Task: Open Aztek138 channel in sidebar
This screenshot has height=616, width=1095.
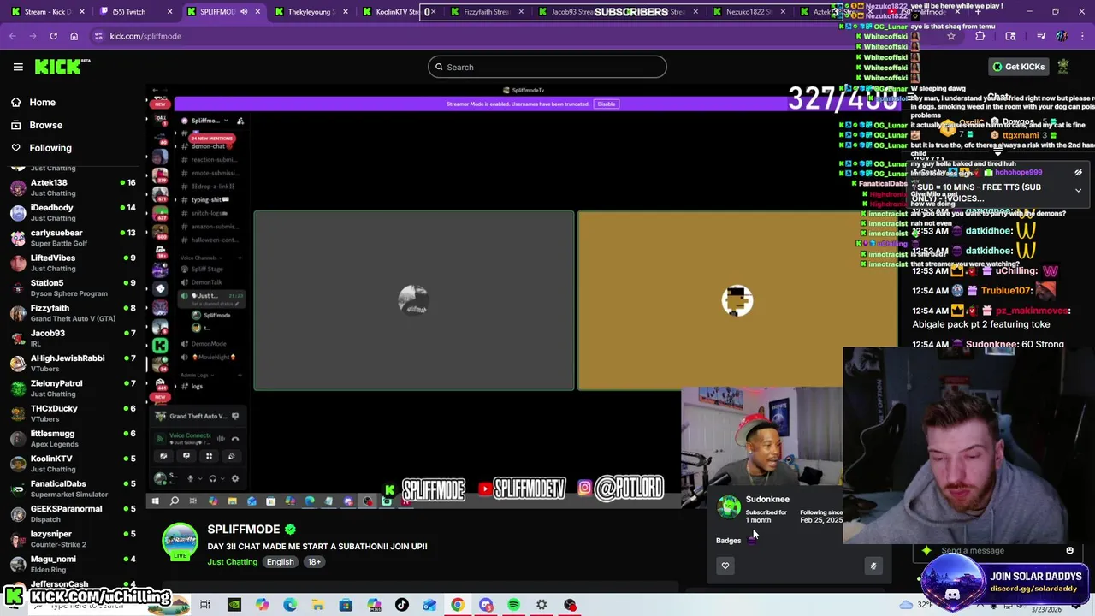Action: point(73,187)
